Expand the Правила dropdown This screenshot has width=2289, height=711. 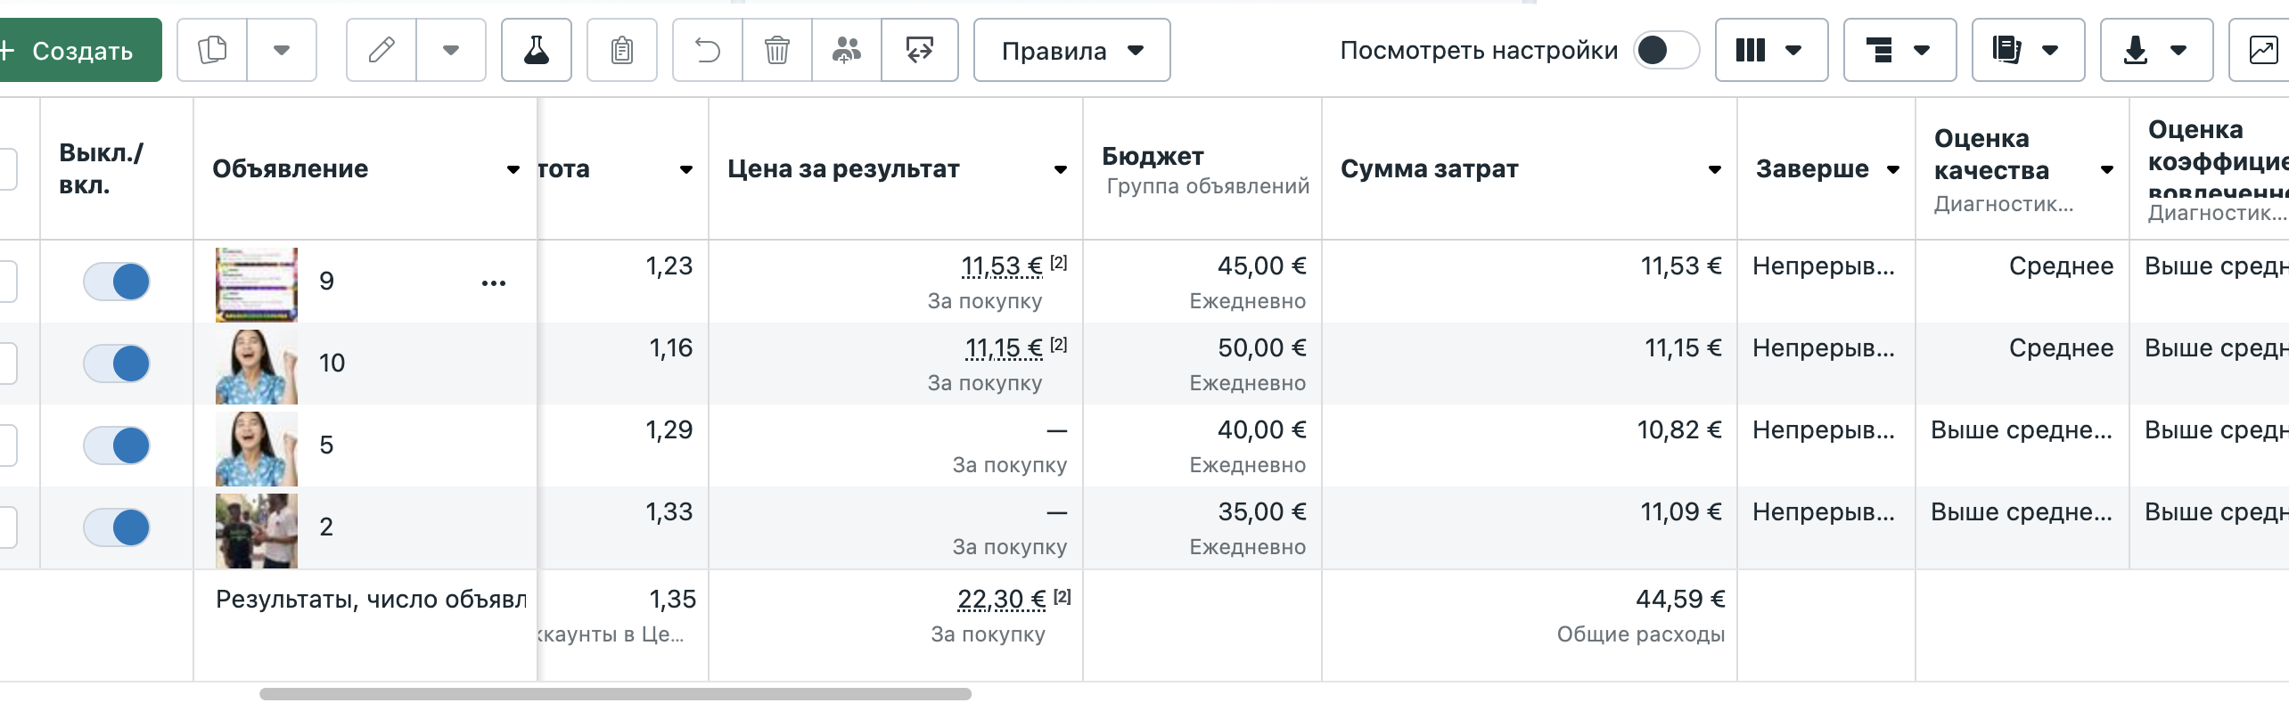[x=1071, y=50]
